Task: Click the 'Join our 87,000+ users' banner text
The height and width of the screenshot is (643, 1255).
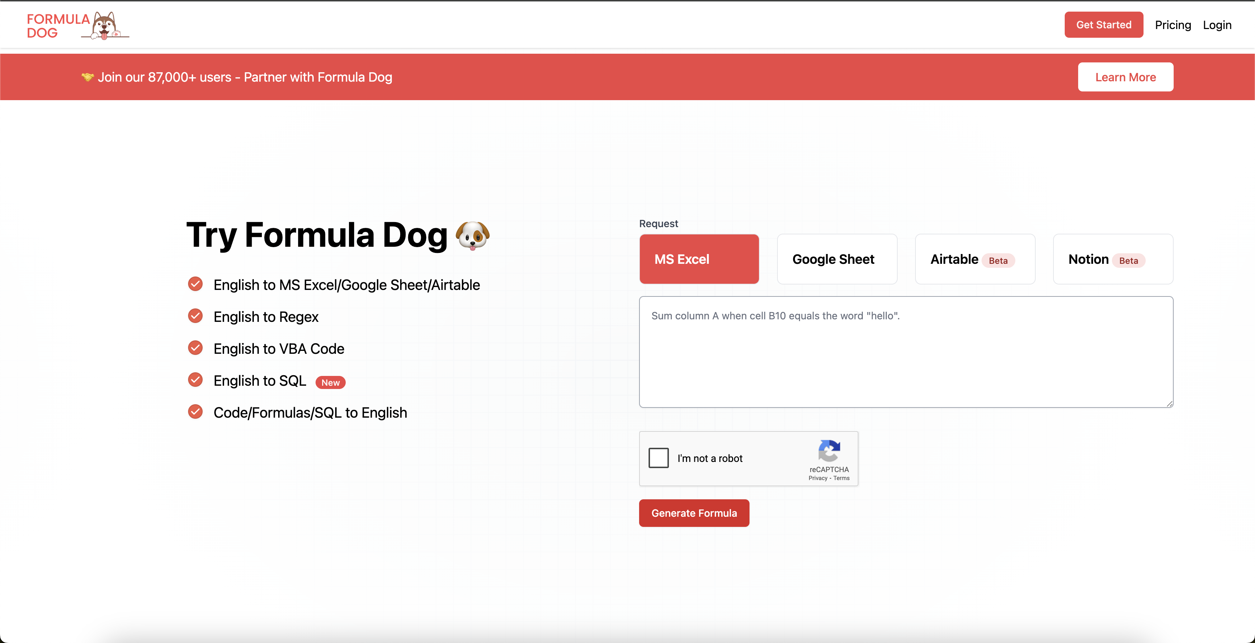Action: pos(244,77)
